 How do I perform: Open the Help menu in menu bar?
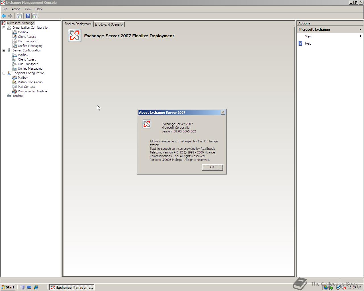tap(39, 9)
